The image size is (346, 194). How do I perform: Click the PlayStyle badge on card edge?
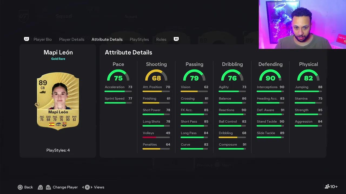[37, 105]
